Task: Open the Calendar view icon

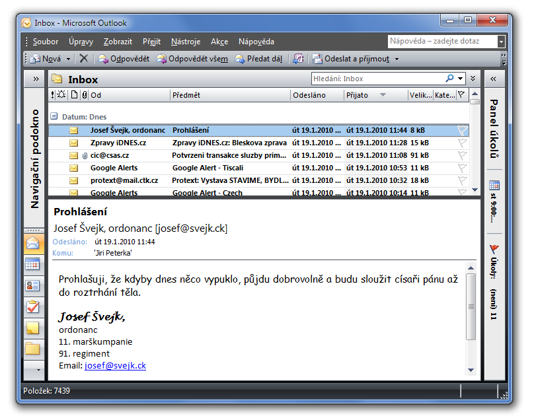Action: click(x=33, y=265)
